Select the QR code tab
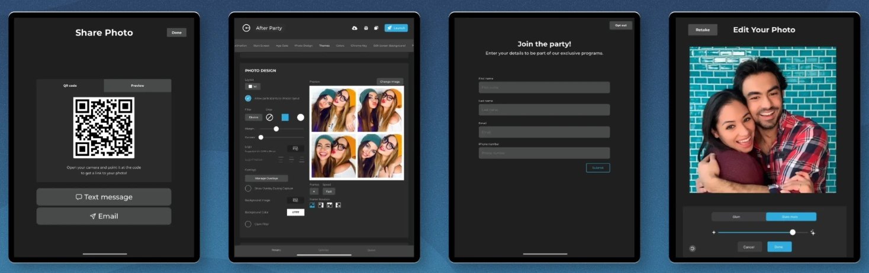This screenshot has width=869, height=273. pyautogui.click(x=70, y=86)
